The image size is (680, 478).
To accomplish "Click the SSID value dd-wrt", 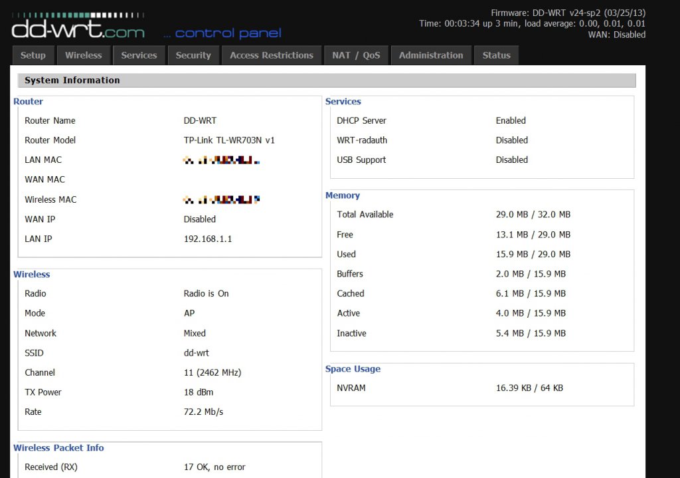I will pos(197,353).
